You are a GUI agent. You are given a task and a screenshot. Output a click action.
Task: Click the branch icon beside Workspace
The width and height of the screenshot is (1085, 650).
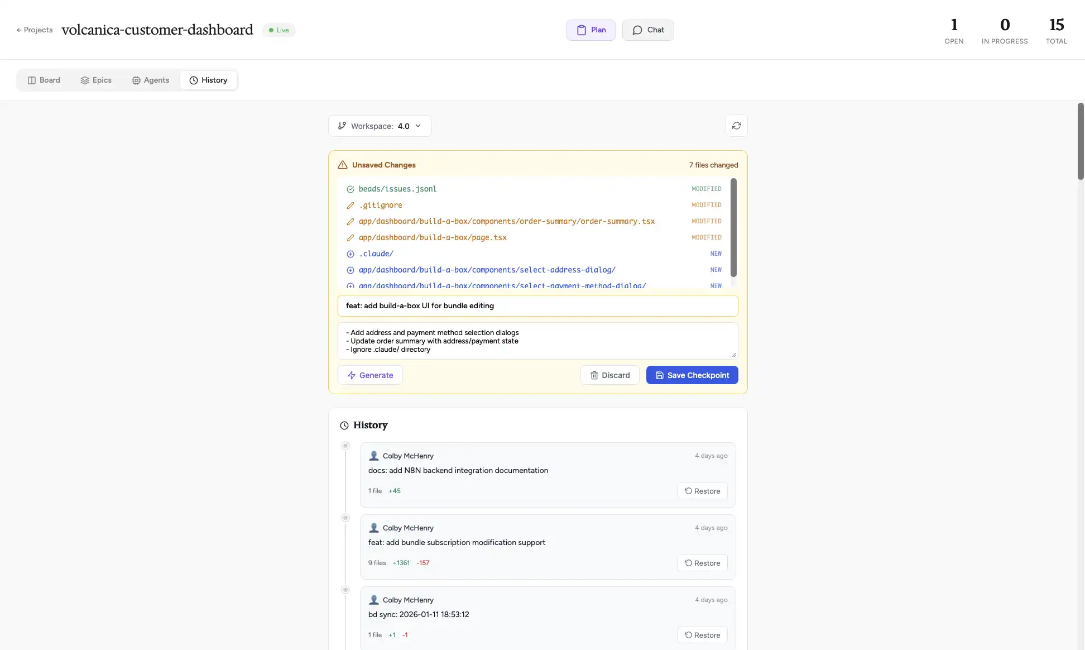[x=342, y=126]
